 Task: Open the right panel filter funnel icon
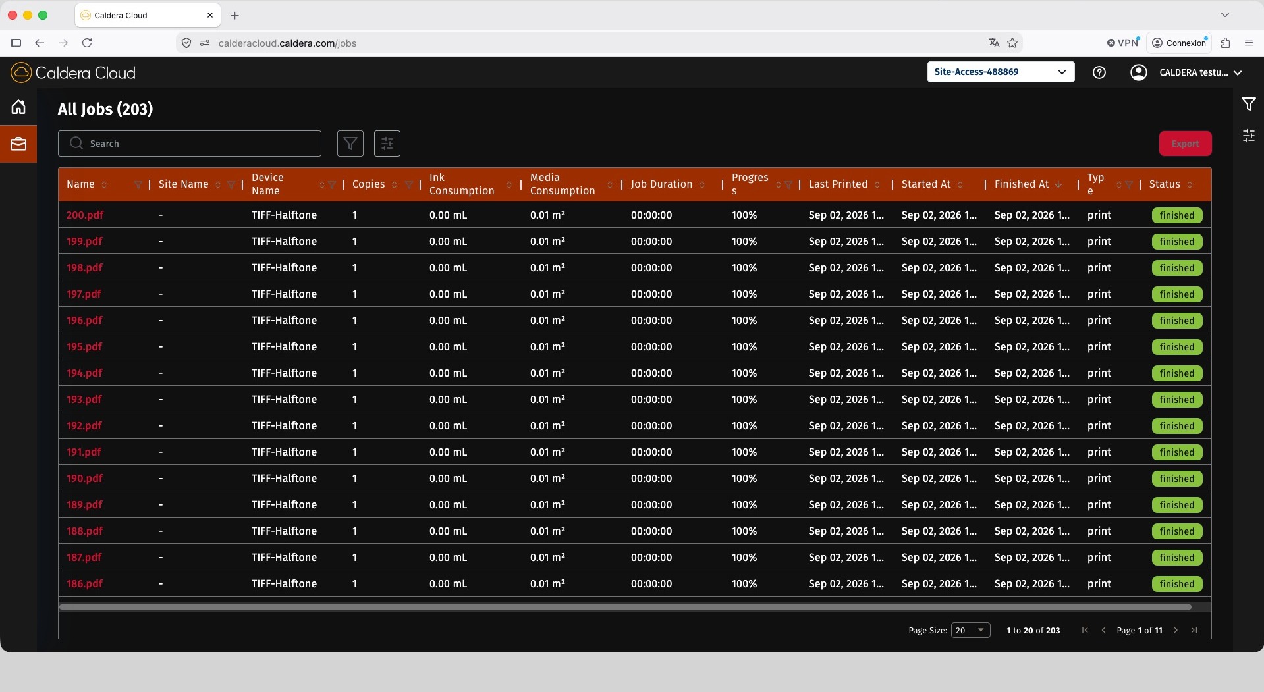(1248, 104)
